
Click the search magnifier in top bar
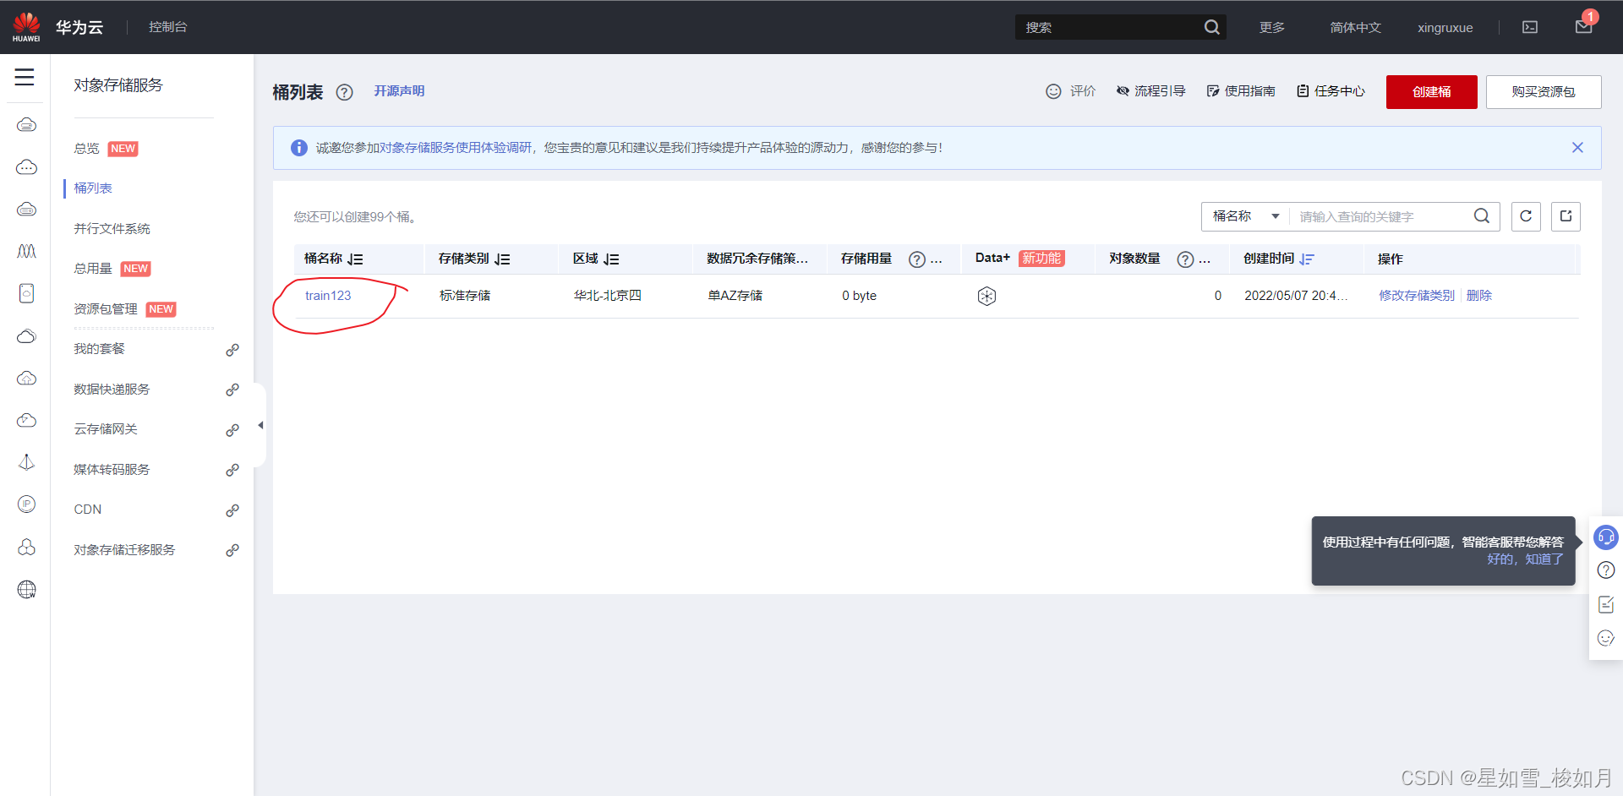point(1212,27)
